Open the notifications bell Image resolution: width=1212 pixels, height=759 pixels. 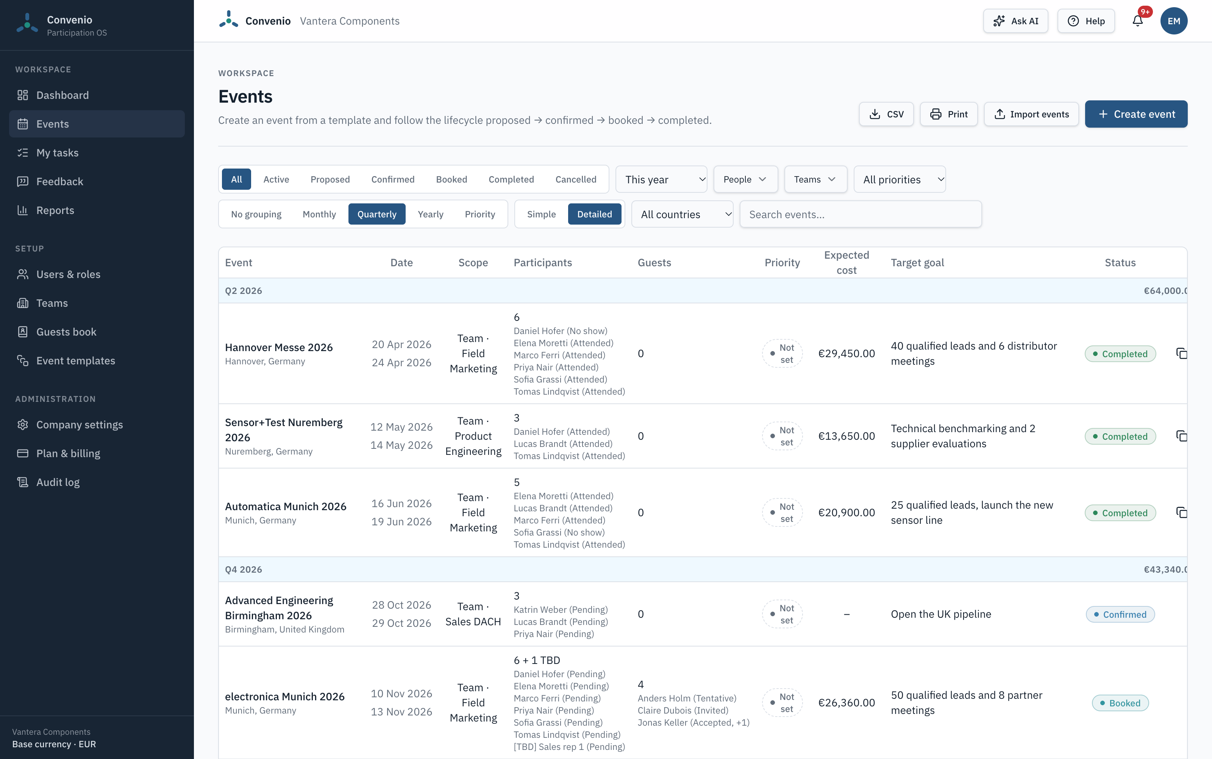pos(1137,20)
